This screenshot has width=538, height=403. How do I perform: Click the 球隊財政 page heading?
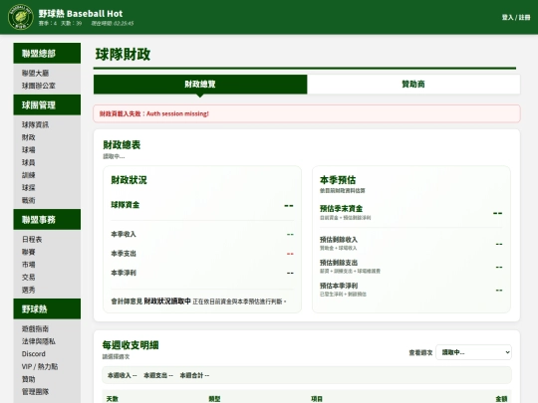click(x=123, y=54)
